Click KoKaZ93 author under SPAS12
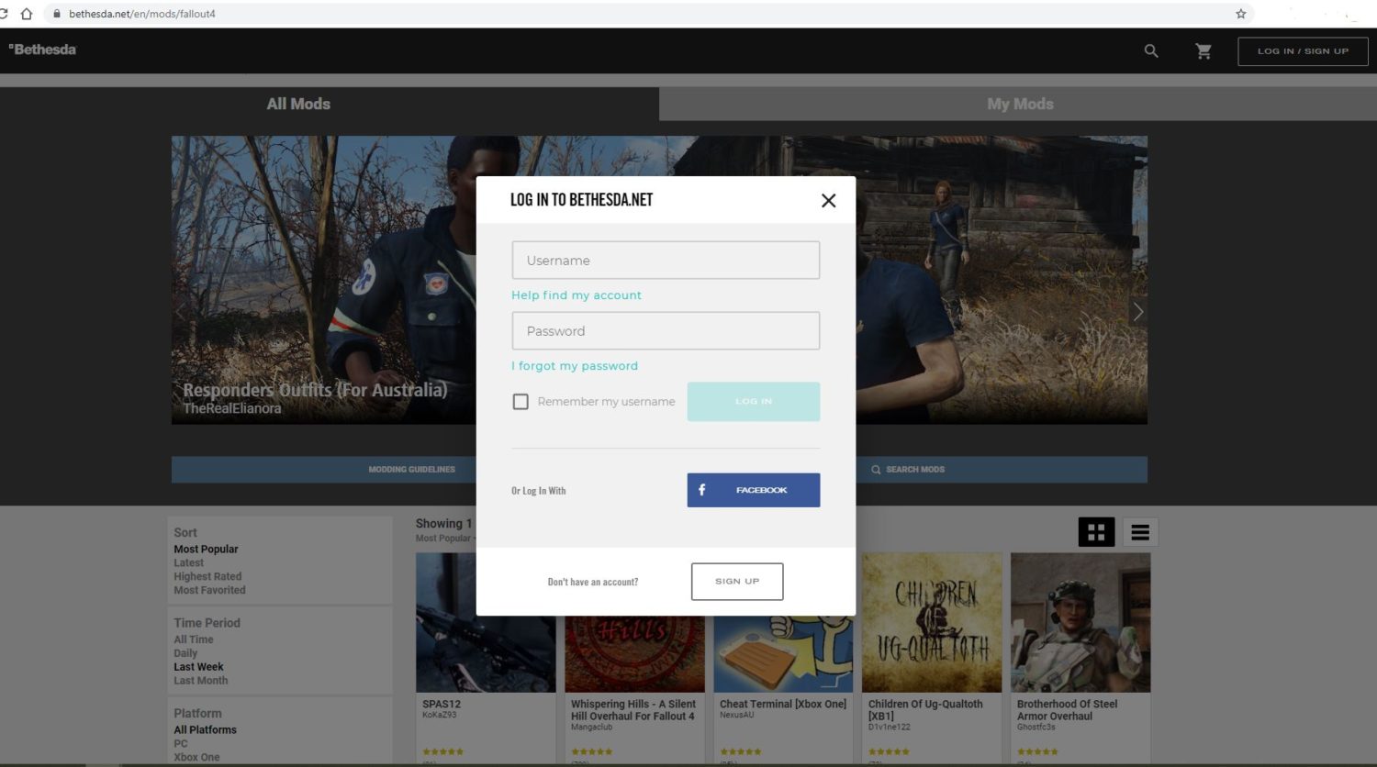The width and height of the screenshot is (1377, 767). [440, 716]
